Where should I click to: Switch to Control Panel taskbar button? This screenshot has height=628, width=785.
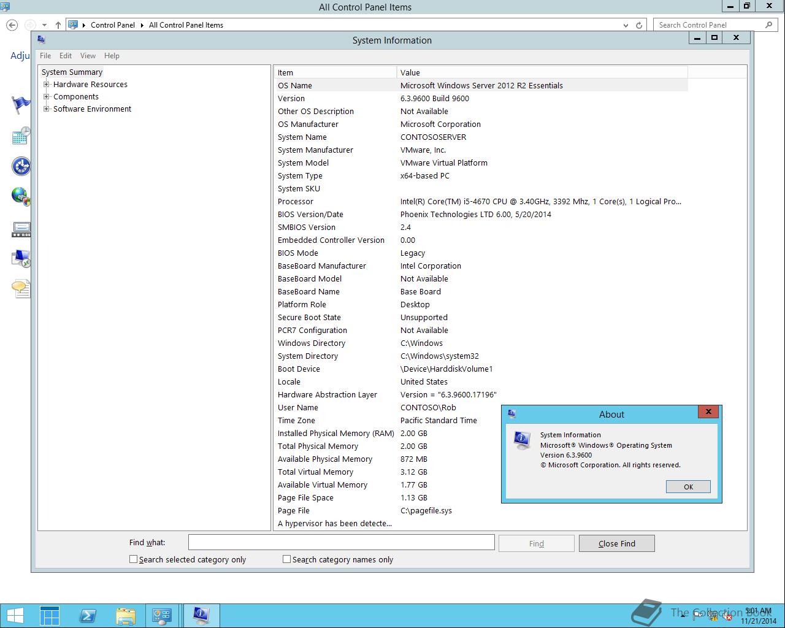pos(163,616)
